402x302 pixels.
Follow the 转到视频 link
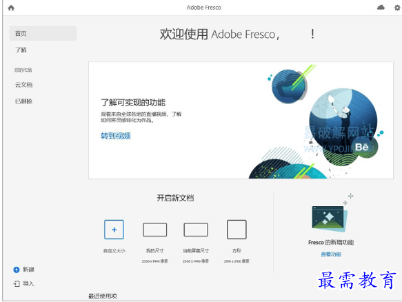pos(116,136)
